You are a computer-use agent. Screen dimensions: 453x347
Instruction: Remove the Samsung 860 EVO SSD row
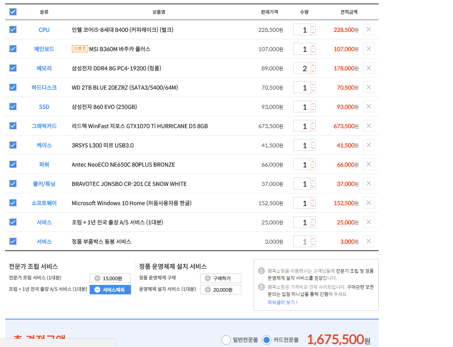[x=368, y=106]
